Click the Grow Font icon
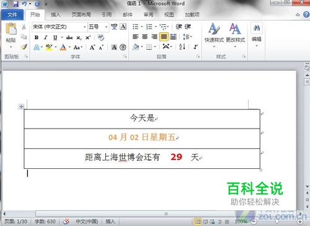 coord(92,47)
